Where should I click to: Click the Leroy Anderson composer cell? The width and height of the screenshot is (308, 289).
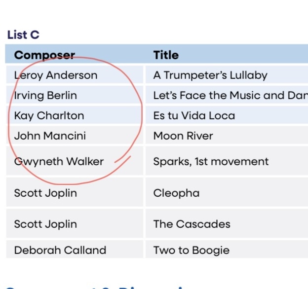(56, 75)
